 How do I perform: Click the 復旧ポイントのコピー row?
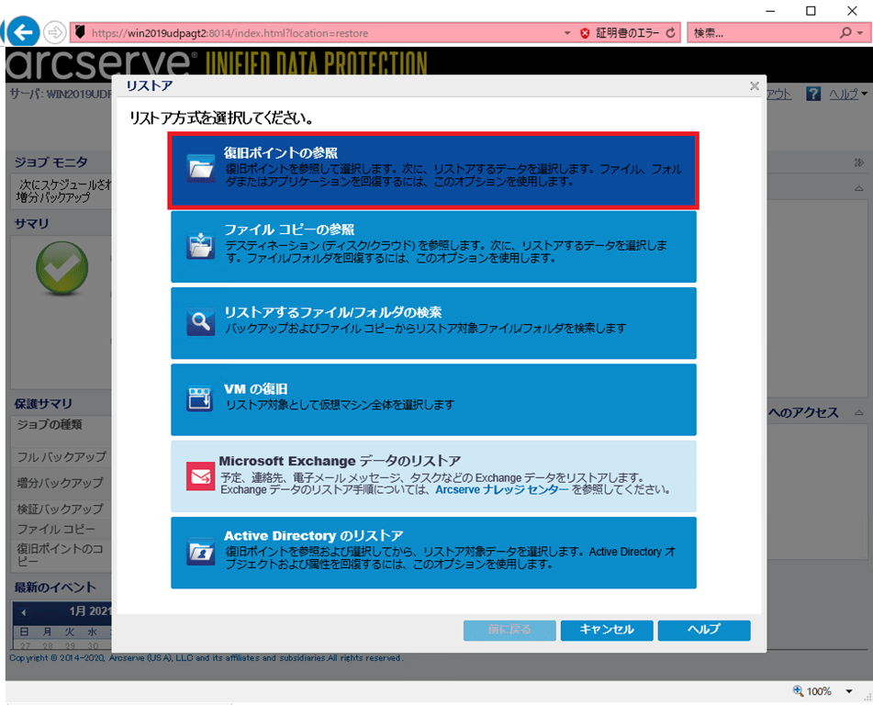click(61, 554)
